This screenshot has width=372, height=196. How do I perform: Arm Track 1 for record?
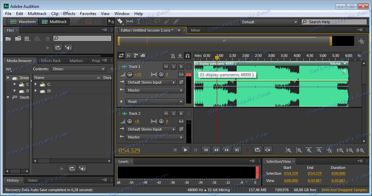181,66
